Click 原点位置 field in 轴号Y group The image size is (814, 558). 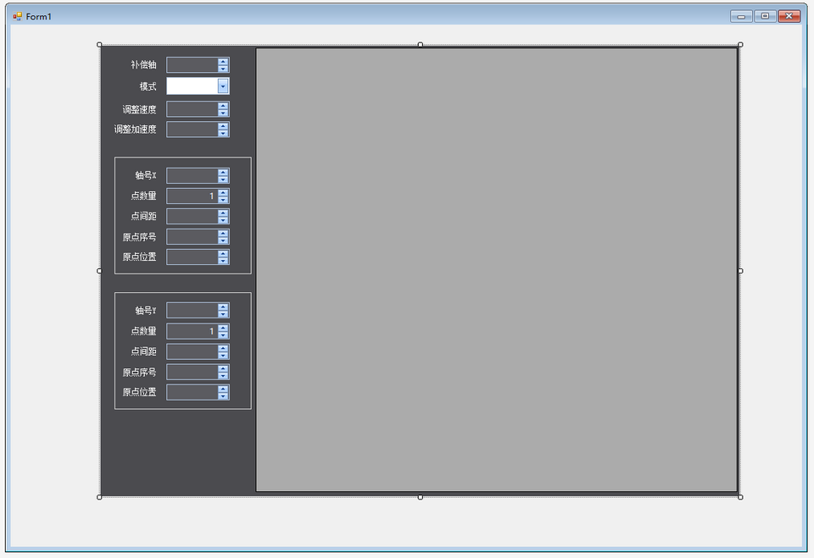(192, 392)
